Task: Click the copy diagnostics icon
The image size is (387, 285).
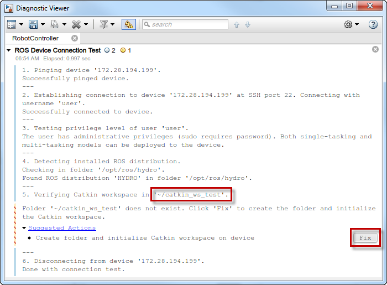Action: [55, 24]
